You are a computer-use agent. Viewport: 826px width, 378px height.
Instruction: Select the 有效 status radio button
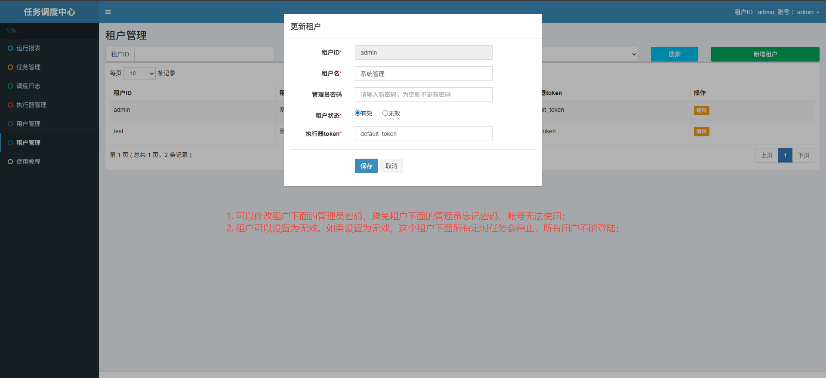pyautogui.click(x=358, y=113)
